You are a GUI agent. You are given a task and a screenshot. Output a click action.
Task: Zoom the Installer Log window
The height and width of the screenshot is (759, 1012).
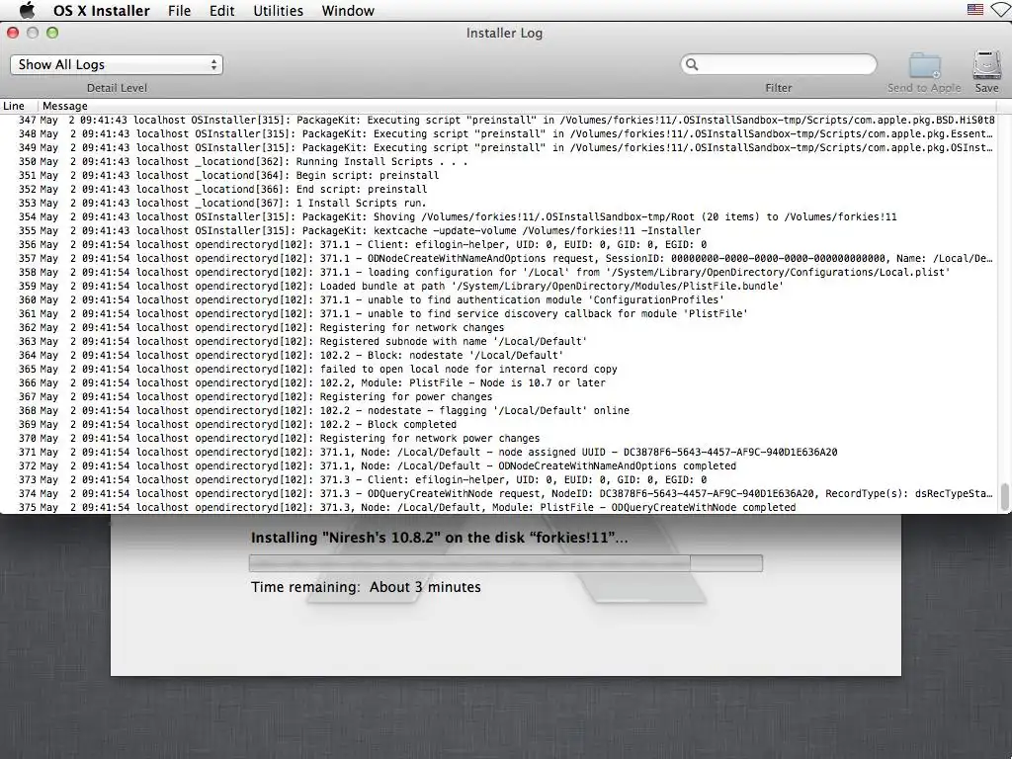pos(52,33)
